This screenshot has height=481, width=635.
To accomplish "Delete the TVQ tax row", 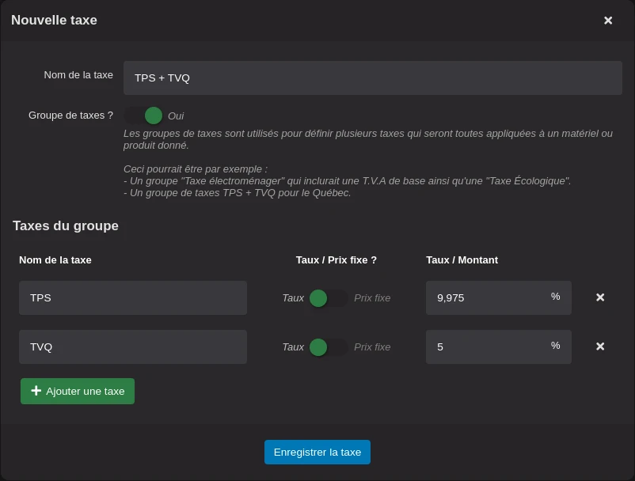I will 600,347.
